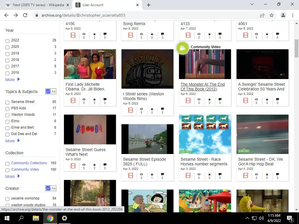Image resolution: width=299 pixels, height=224 pixels.
Task: Click the page vertical scrollbar thumb
Action: [296, 48]
